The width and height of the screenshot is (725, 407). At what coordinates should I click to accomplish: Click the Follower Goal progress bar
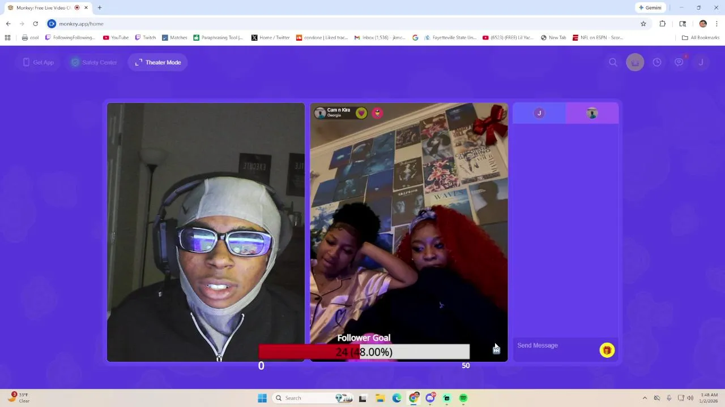pos(364,352)
